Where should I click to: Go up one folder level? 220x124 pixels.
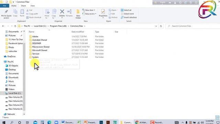click(x=15, y=26)
